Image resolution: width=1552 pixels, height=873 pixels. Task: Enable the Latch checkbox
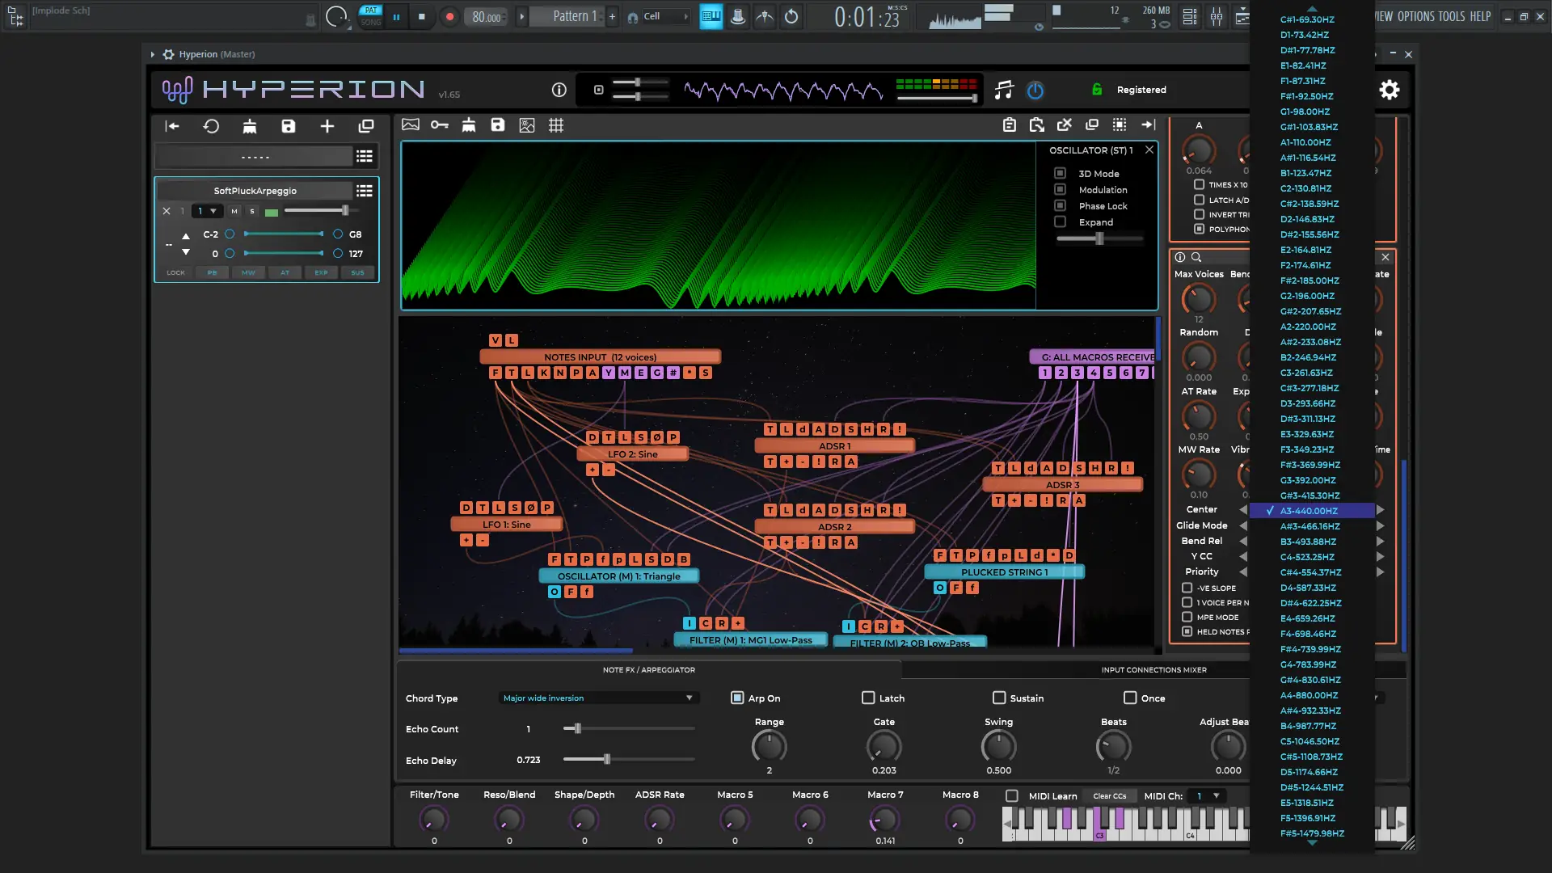868,698
